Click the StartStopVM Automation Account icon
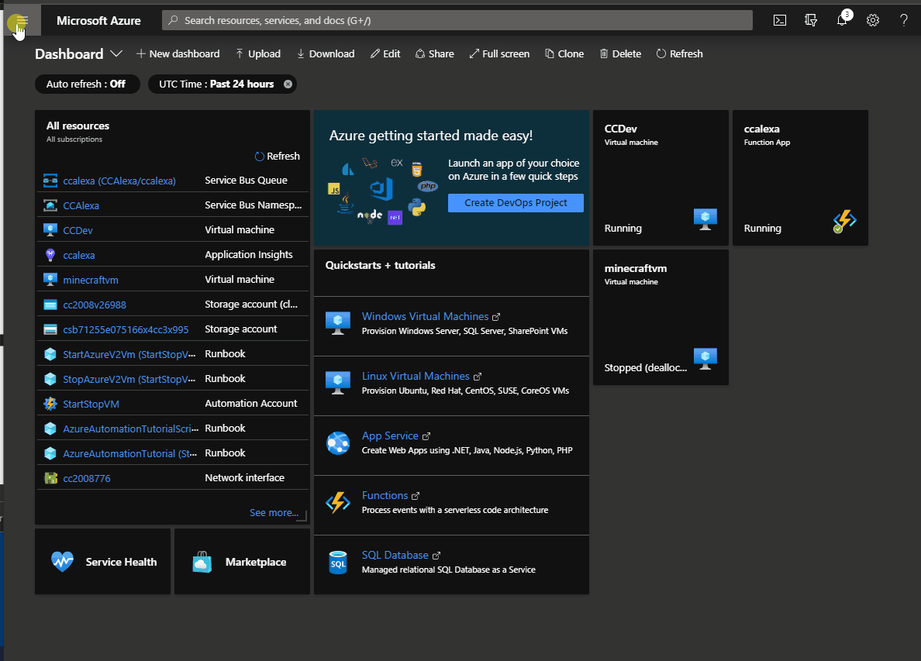The height and width of the screenshot is (661, 921). (x=50, y=404)
